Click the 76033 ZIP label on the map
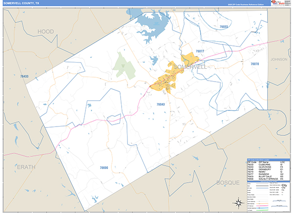 pos(224,26)
